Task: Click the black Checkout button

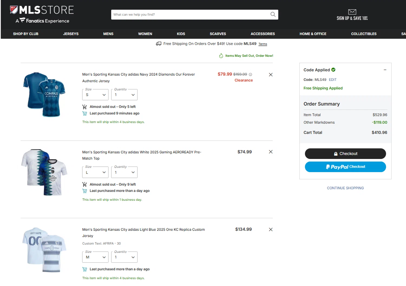Action: (x=345, y=154)
